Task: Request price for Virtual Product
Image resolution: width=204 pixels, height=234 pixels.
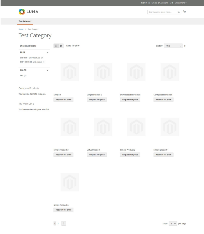Action: click(x=97, y=155)
